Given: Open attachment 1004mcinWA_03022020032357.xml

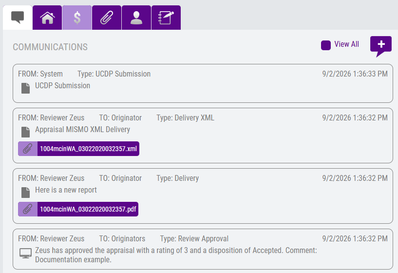Looking at the screenshot, I should tap(88, 149).
